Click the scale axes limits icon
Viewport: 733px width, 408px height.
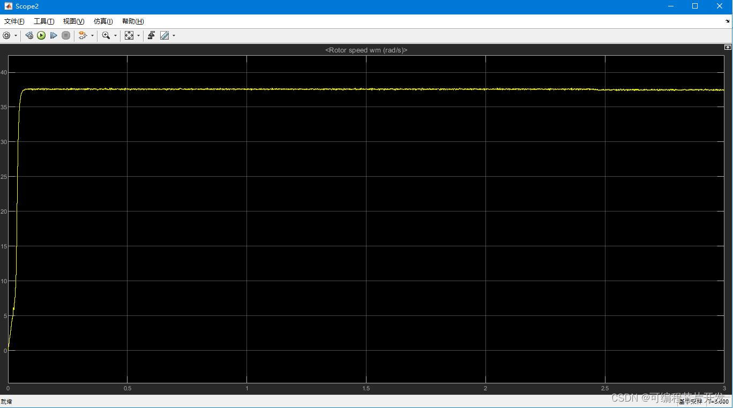pyautogui.click(x=129, y=35)
